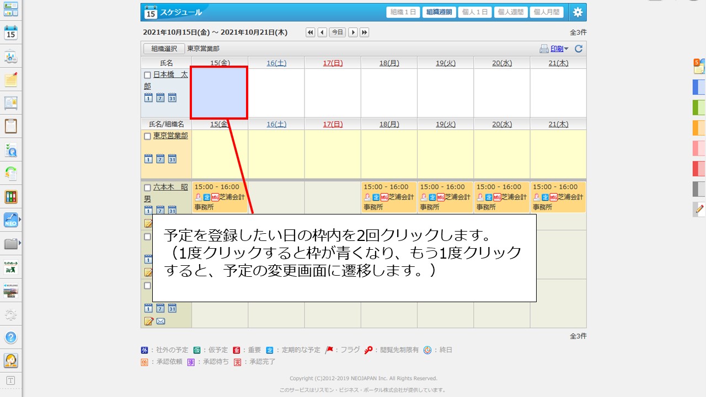Image resolution: width=706 pixels, height=397 pixels.
Task: Open 1-day view icon under 日本橋 太郎
Action: pyautogui.click(x=148, y=98)
